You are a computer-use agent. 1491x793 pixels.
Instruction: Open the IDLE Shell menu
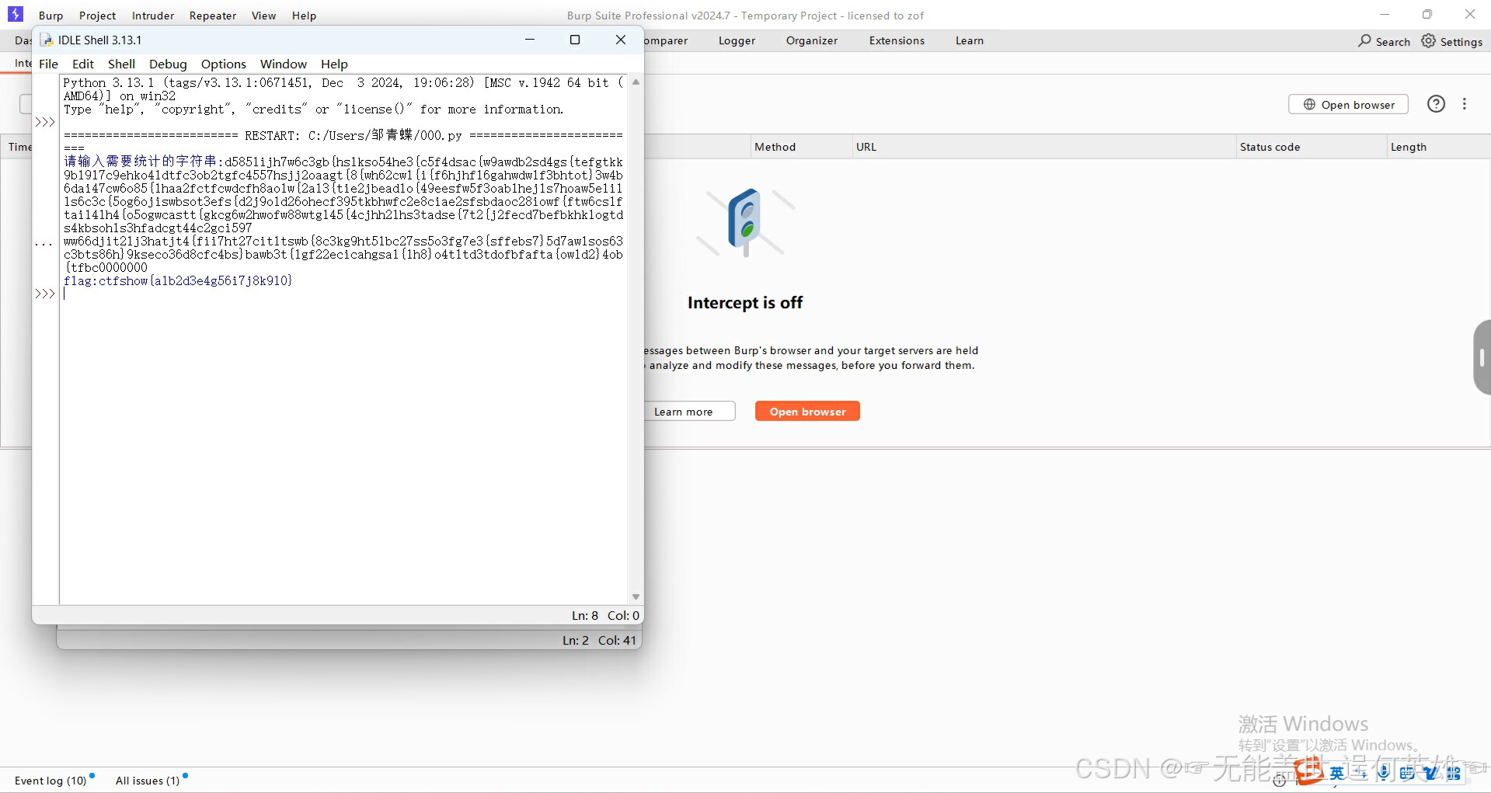[121, 64]
